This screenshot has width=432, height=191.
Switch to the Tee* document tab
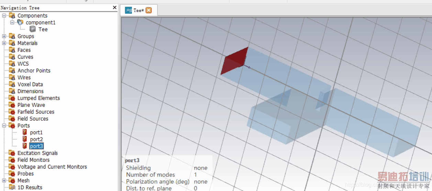point(139,10)
